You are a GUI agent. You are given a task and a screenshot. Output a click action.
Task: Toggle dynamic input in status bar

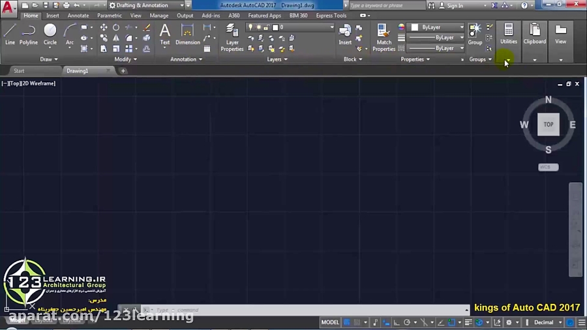pyautogui.click(x=386, y=322)
